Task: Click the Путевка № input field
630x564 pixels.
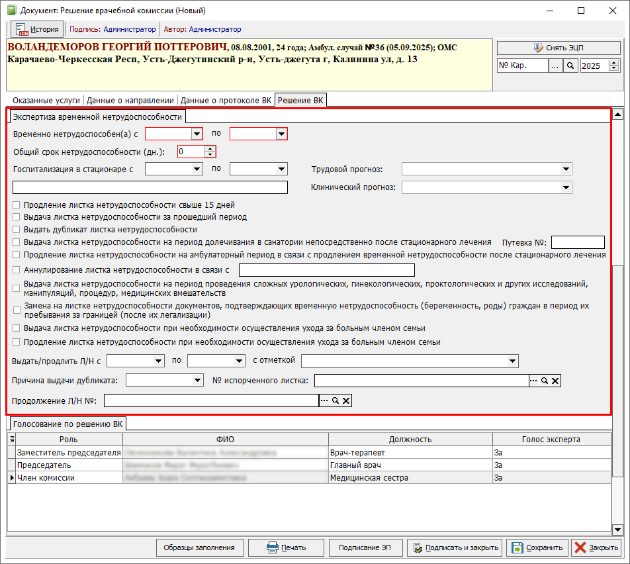Action: tap(578, 242)
